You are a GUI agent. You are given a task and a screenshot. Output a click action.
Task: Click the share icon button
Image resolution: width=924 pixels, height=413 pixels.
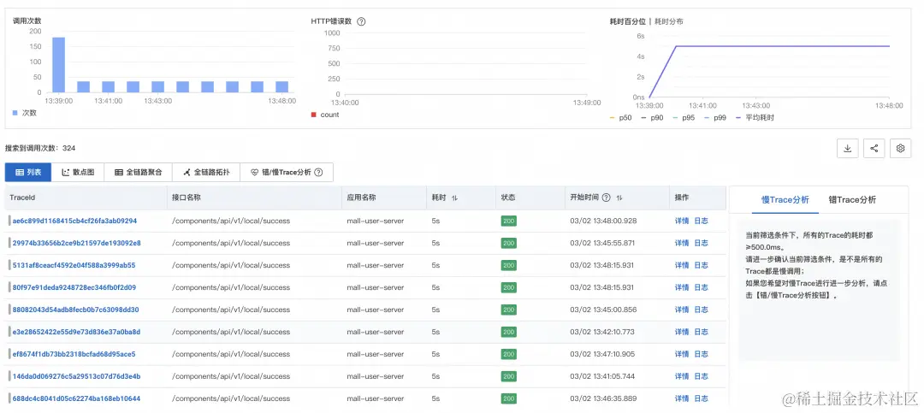[874, 149]
